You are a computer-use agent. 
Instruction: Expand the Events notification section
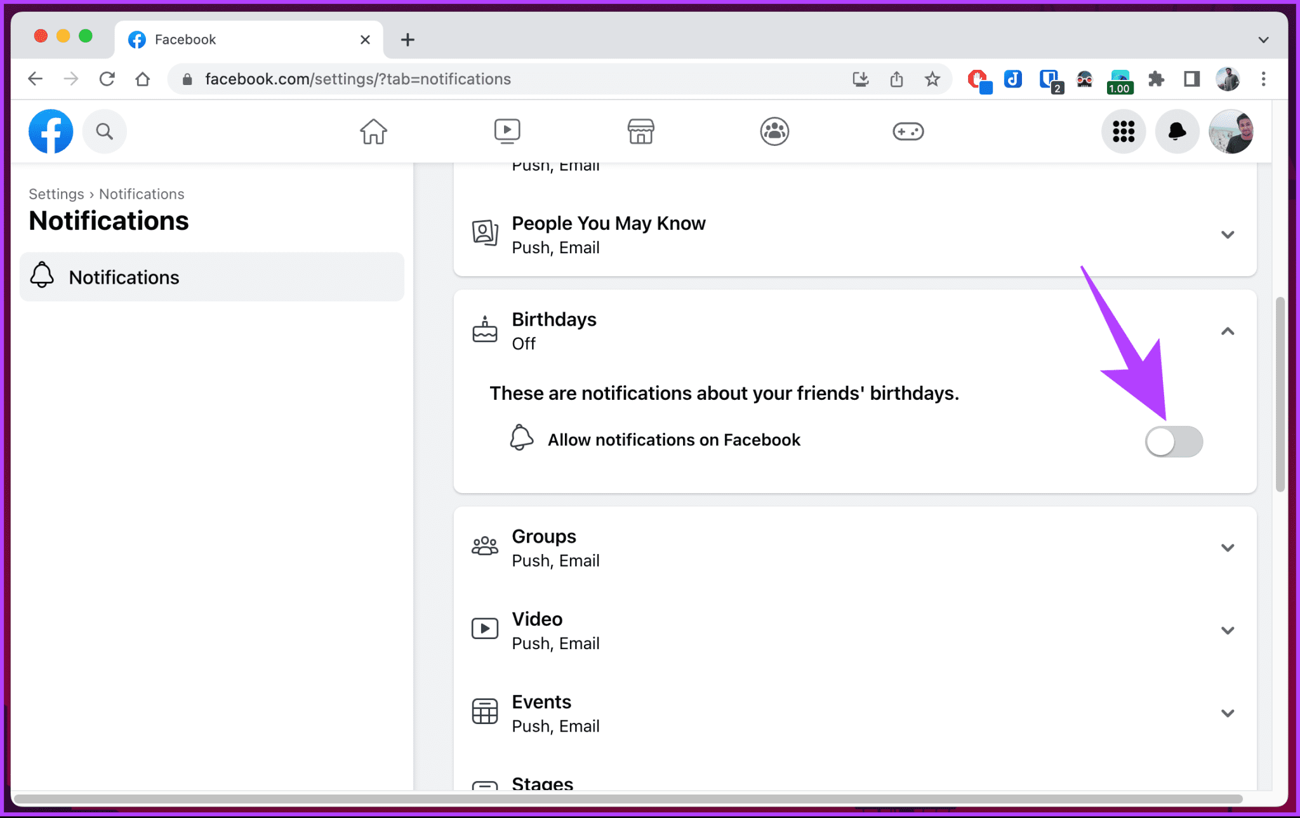coord(1228,713)
